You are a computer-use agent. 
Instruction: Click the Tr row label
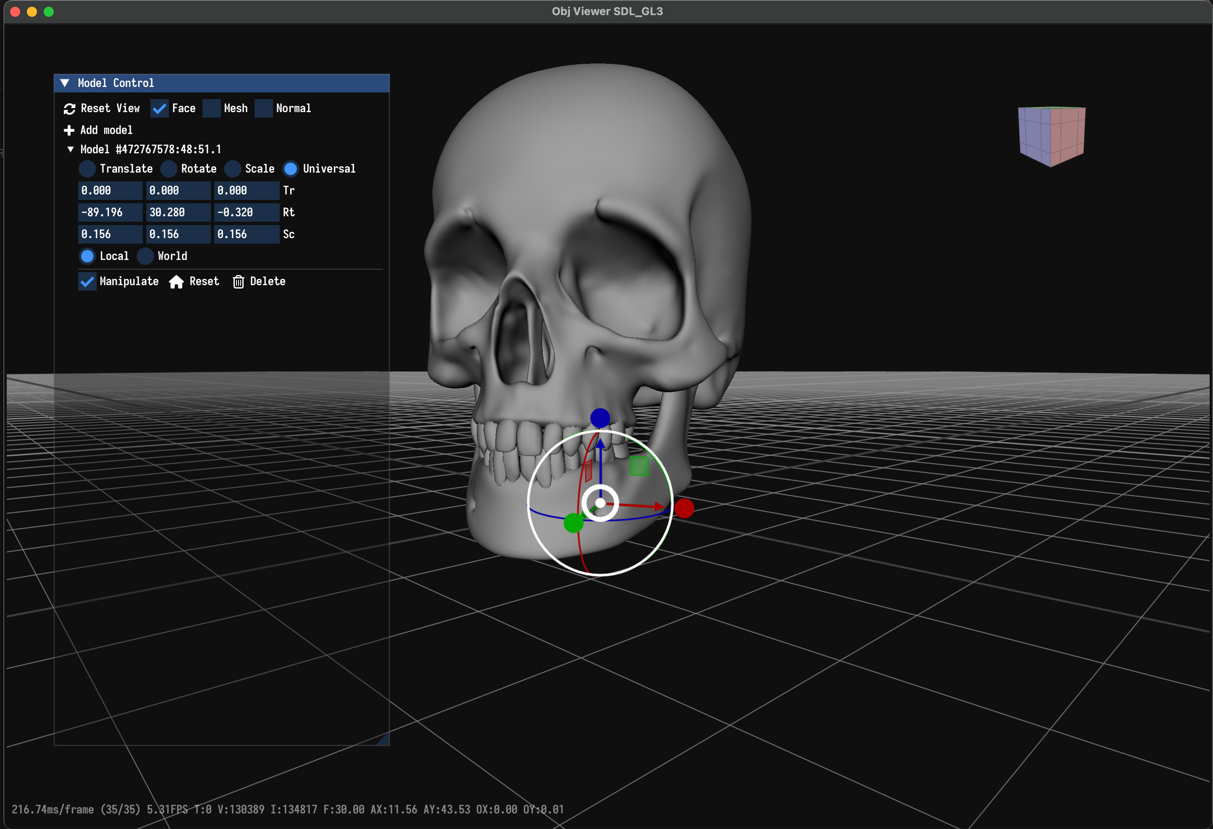(289, 191)
